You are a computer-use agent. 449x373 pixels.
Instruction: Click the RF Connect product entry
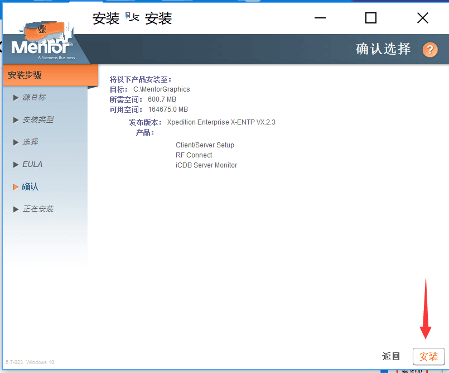(x=194, y=155)
